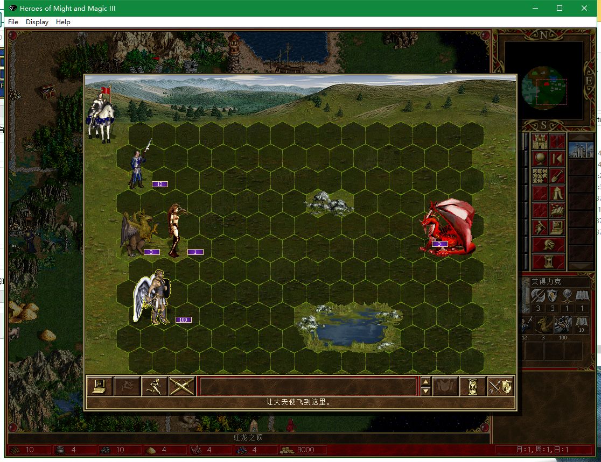Toggle auto-combat crossed swords button
Screen dimensions: 601x462
tap(182, 386)
